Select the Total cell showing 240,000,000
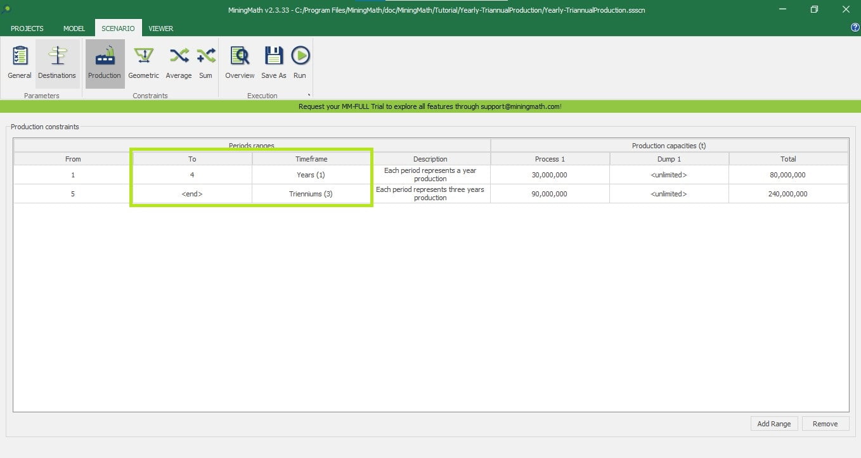Viewport: 861px width, 458px height. [x=788, y=194]
